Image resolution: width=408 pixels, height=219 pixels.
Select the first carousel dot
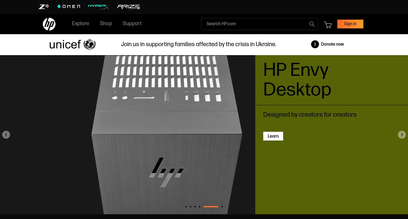point(186,207)
